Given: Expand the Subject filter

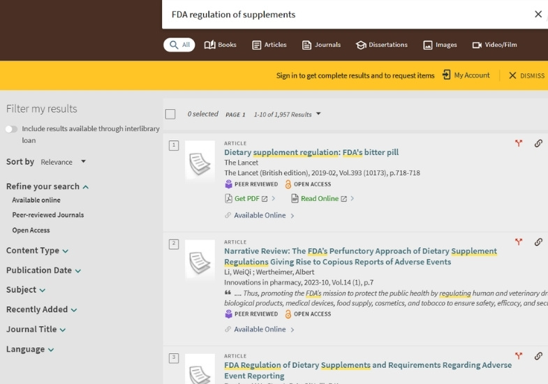Looking at the screenshot, I should coord(26,290).
